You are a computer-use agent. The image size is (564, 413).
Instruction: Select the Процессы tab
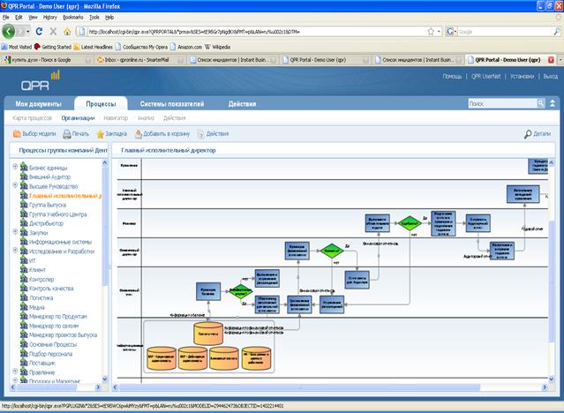(101, 103)
